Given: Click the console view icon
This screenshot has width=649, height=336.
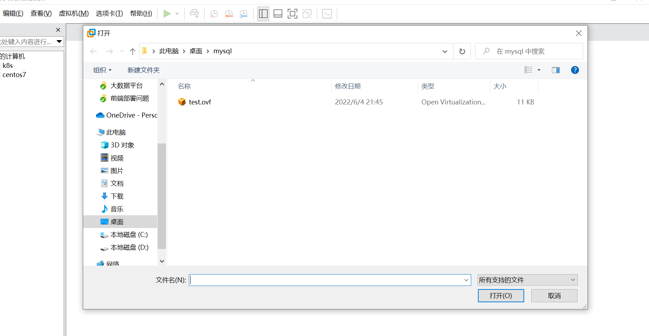Looking at the screenshot, I should (327, 14).
